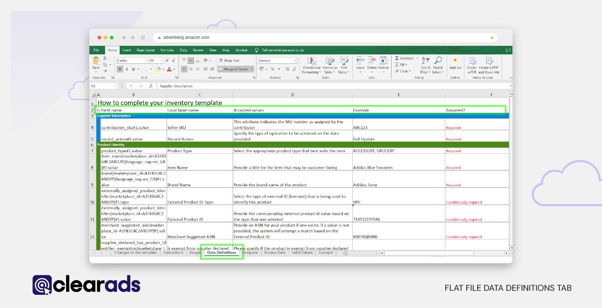
Task: Open Find & Select magnifier
Action: pos(438,65)
